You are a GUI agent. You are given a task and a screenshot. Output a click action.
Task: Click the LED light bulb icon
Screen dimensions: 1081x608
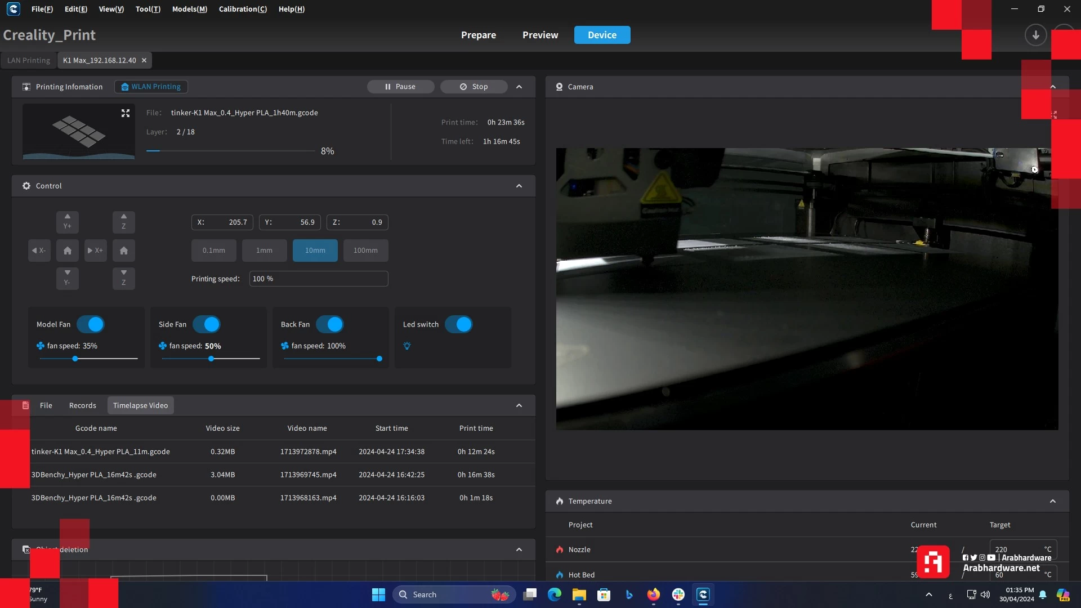pos(407,346)
